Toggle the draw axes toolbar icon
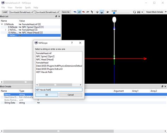 (x=97, y=12)
